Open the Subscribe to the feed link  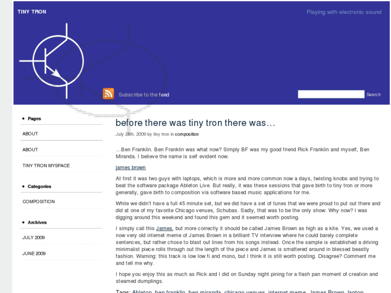[x=144, y=95]
